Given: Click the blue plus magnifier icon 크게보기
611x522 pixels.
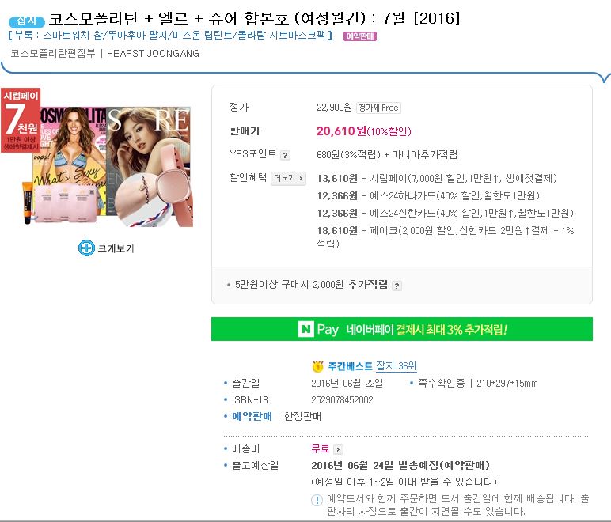Looking at the screenshot, I should (86, 248).
